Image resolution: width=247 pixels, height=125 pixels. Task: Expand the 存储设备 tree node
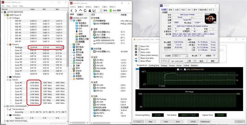point(71,58)
